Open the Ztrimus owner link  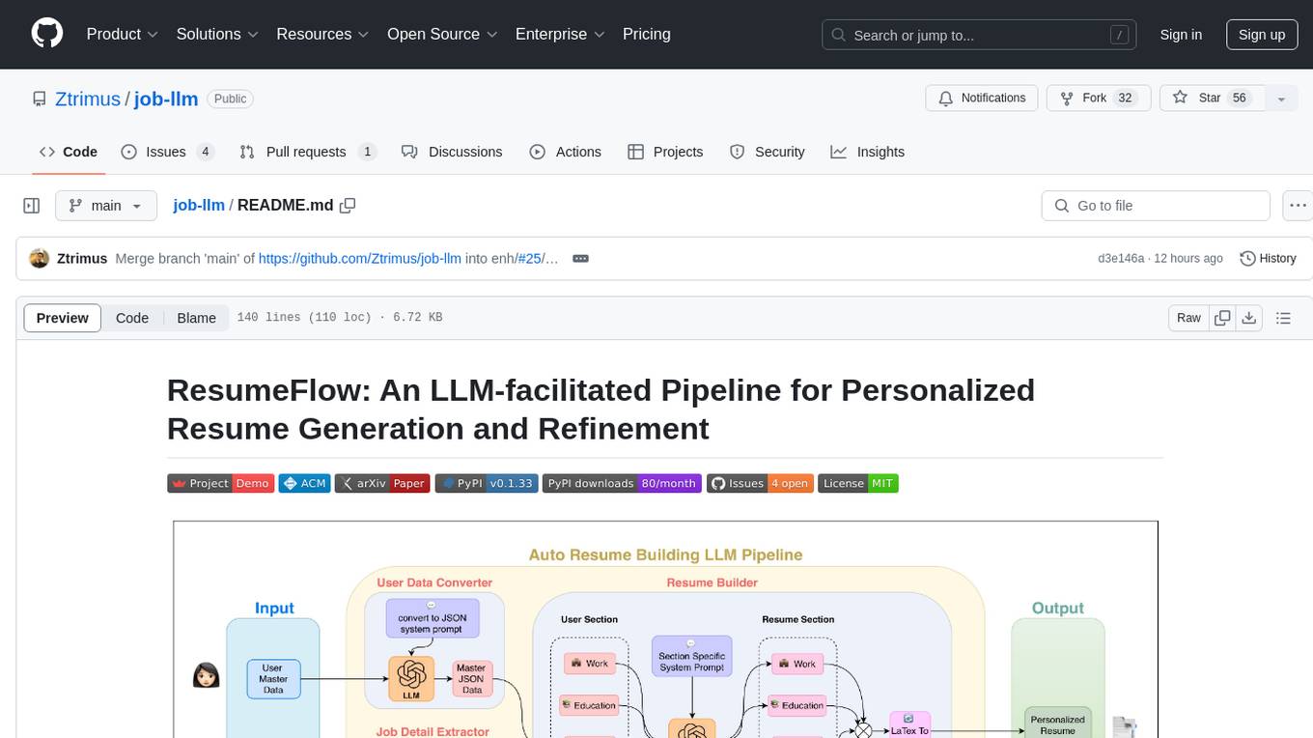coord(88,99)
